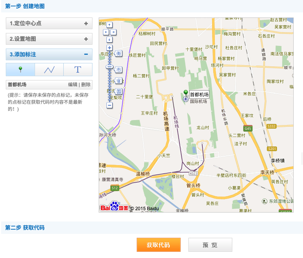
Task: Click the 获取代码 button
Action: point(158,245)
